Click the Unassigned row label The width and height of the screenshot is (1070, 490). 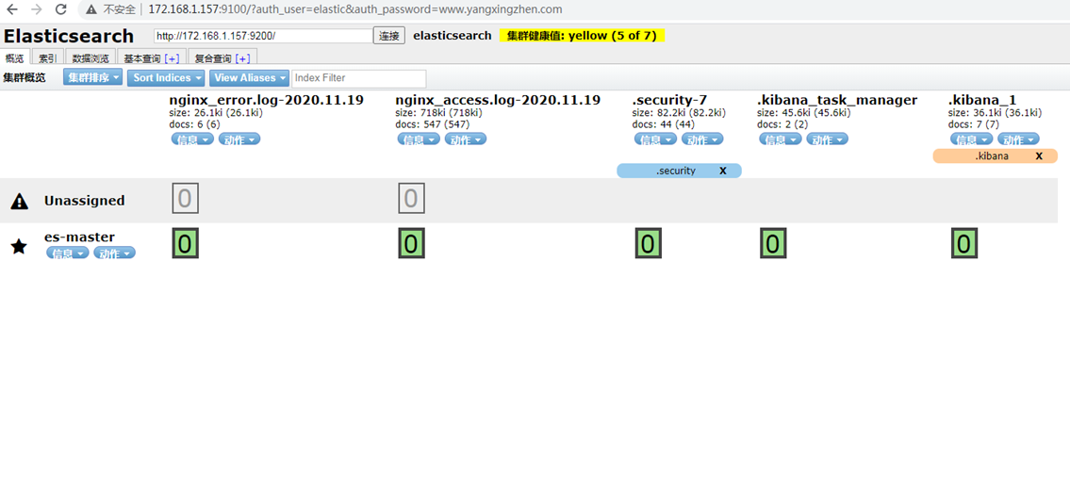(85, 201)
